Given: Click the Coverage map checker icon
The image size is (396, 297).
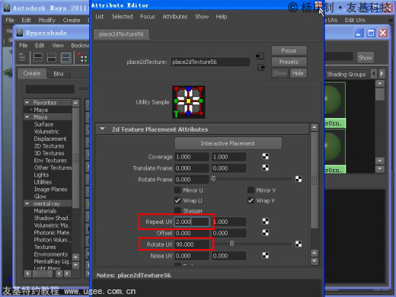Looking at the screenshot, I should pyautogui.click(x=266, y=156).
